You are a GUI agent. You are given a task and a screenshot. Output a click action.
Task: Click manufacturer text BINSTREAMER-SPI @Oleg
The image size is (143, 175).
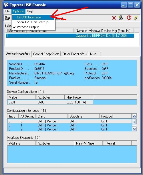54,73
